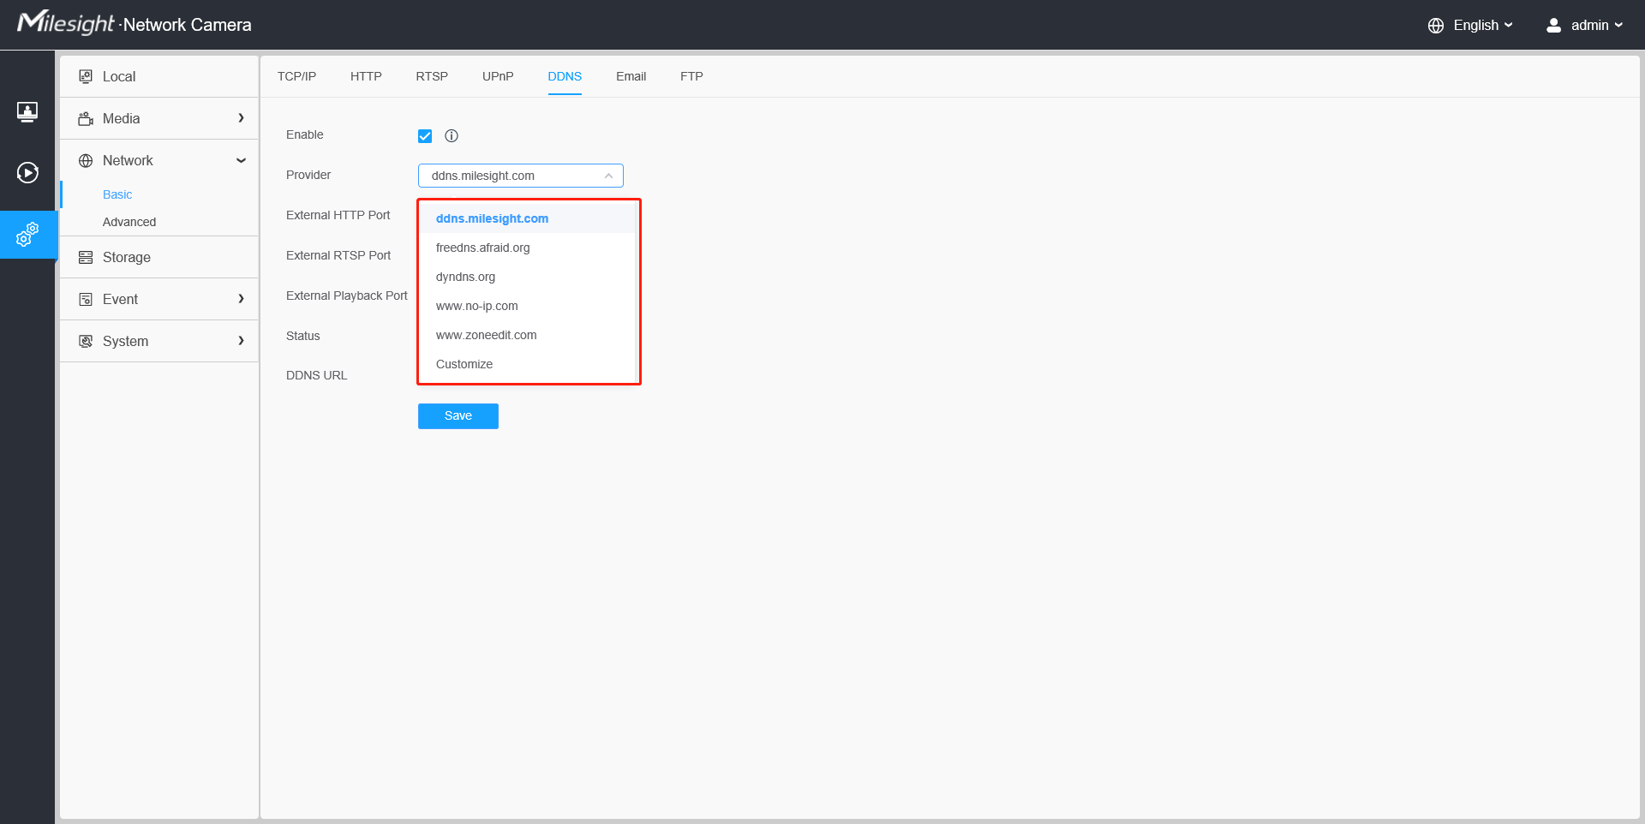Click the Status label
Viewport: 1645px width, 824px height.
click(302, 336)
